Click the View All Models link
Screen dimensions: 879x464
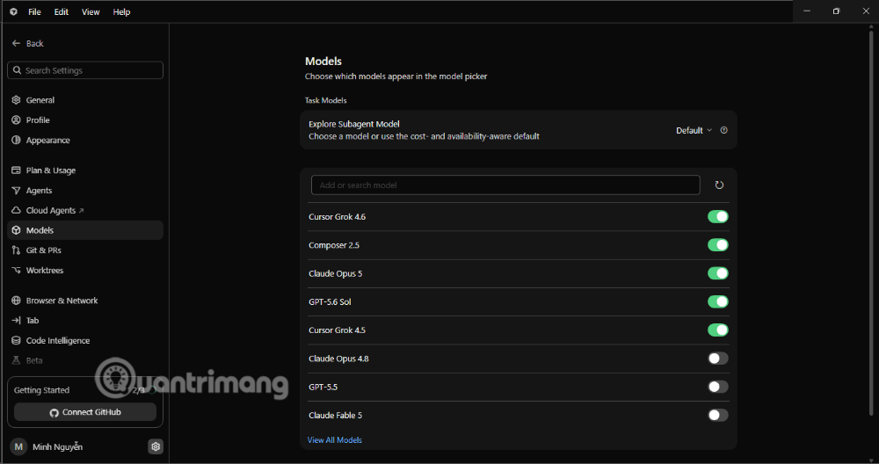coord(335,440)
